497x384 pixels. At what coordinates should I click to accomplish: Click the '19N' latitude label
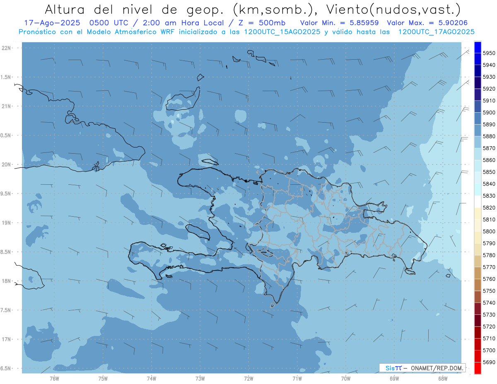click(x=6, y=223)
